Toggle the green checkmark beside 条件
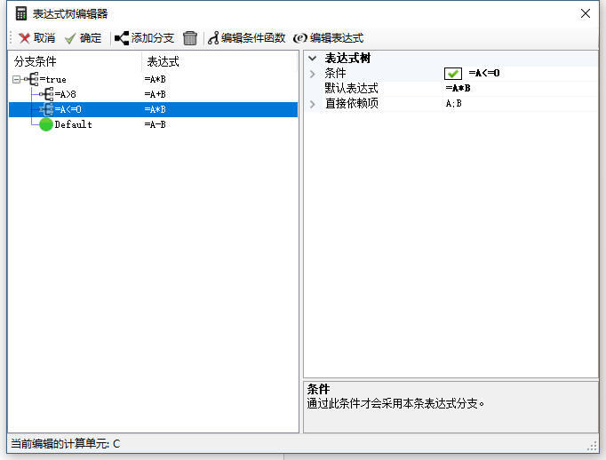The image size is (606, 460). tap(453, 74)
